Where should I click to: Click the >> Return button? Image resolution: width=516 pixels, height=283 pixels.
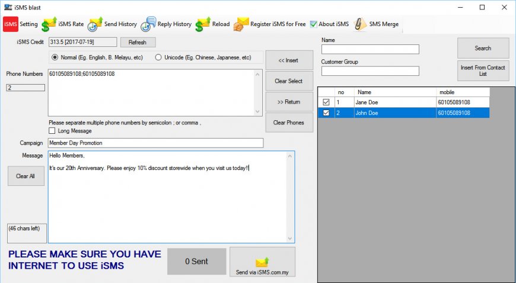pos(289,102)
